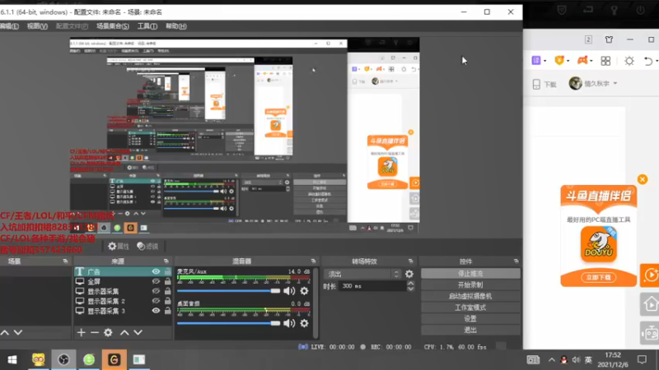This screenshot has height=370, width=659.
Task: Show hidden system tray icons chevron
Action: (551, 359)
